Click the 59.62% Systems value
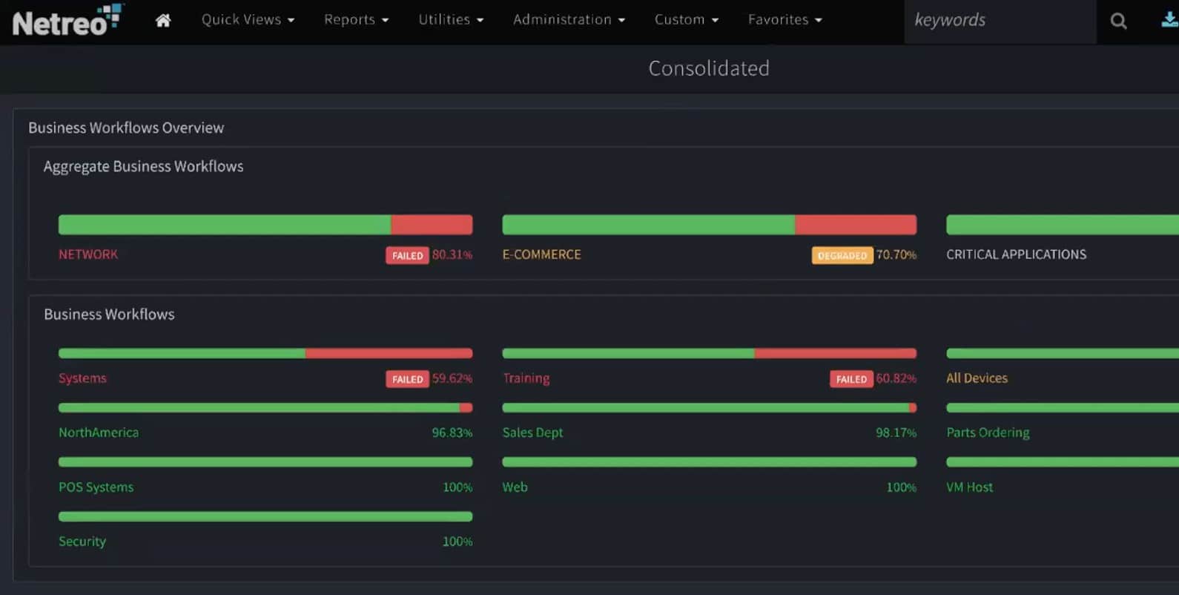This screenshot has width=1179, height=595. (x=452, y=378)
